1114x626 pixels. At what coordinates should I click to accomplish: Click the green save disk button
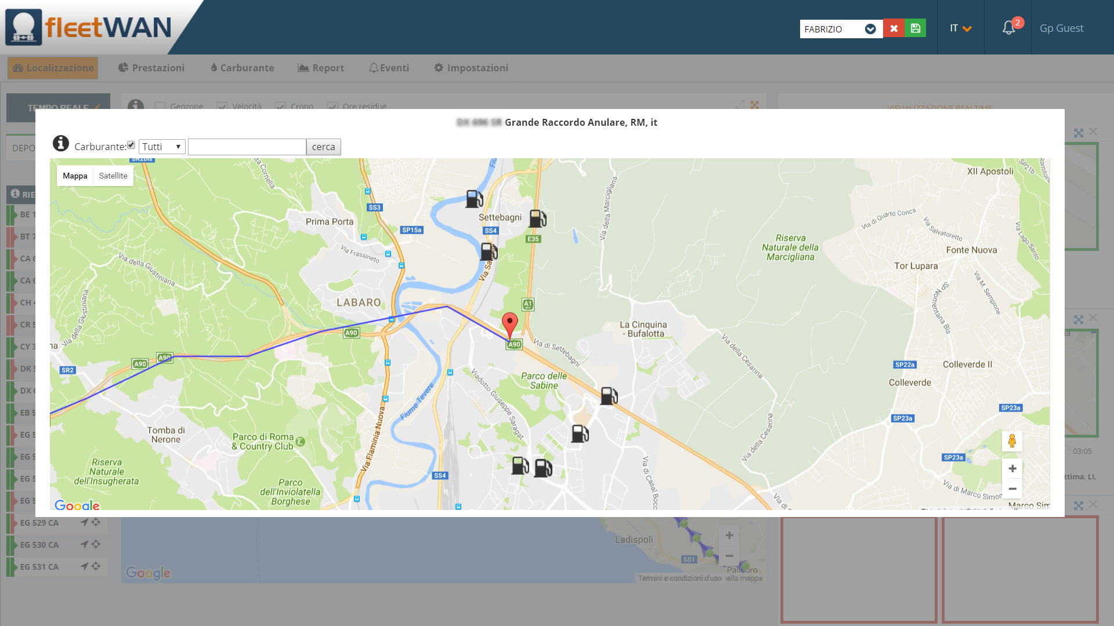(x=915, y=28)
